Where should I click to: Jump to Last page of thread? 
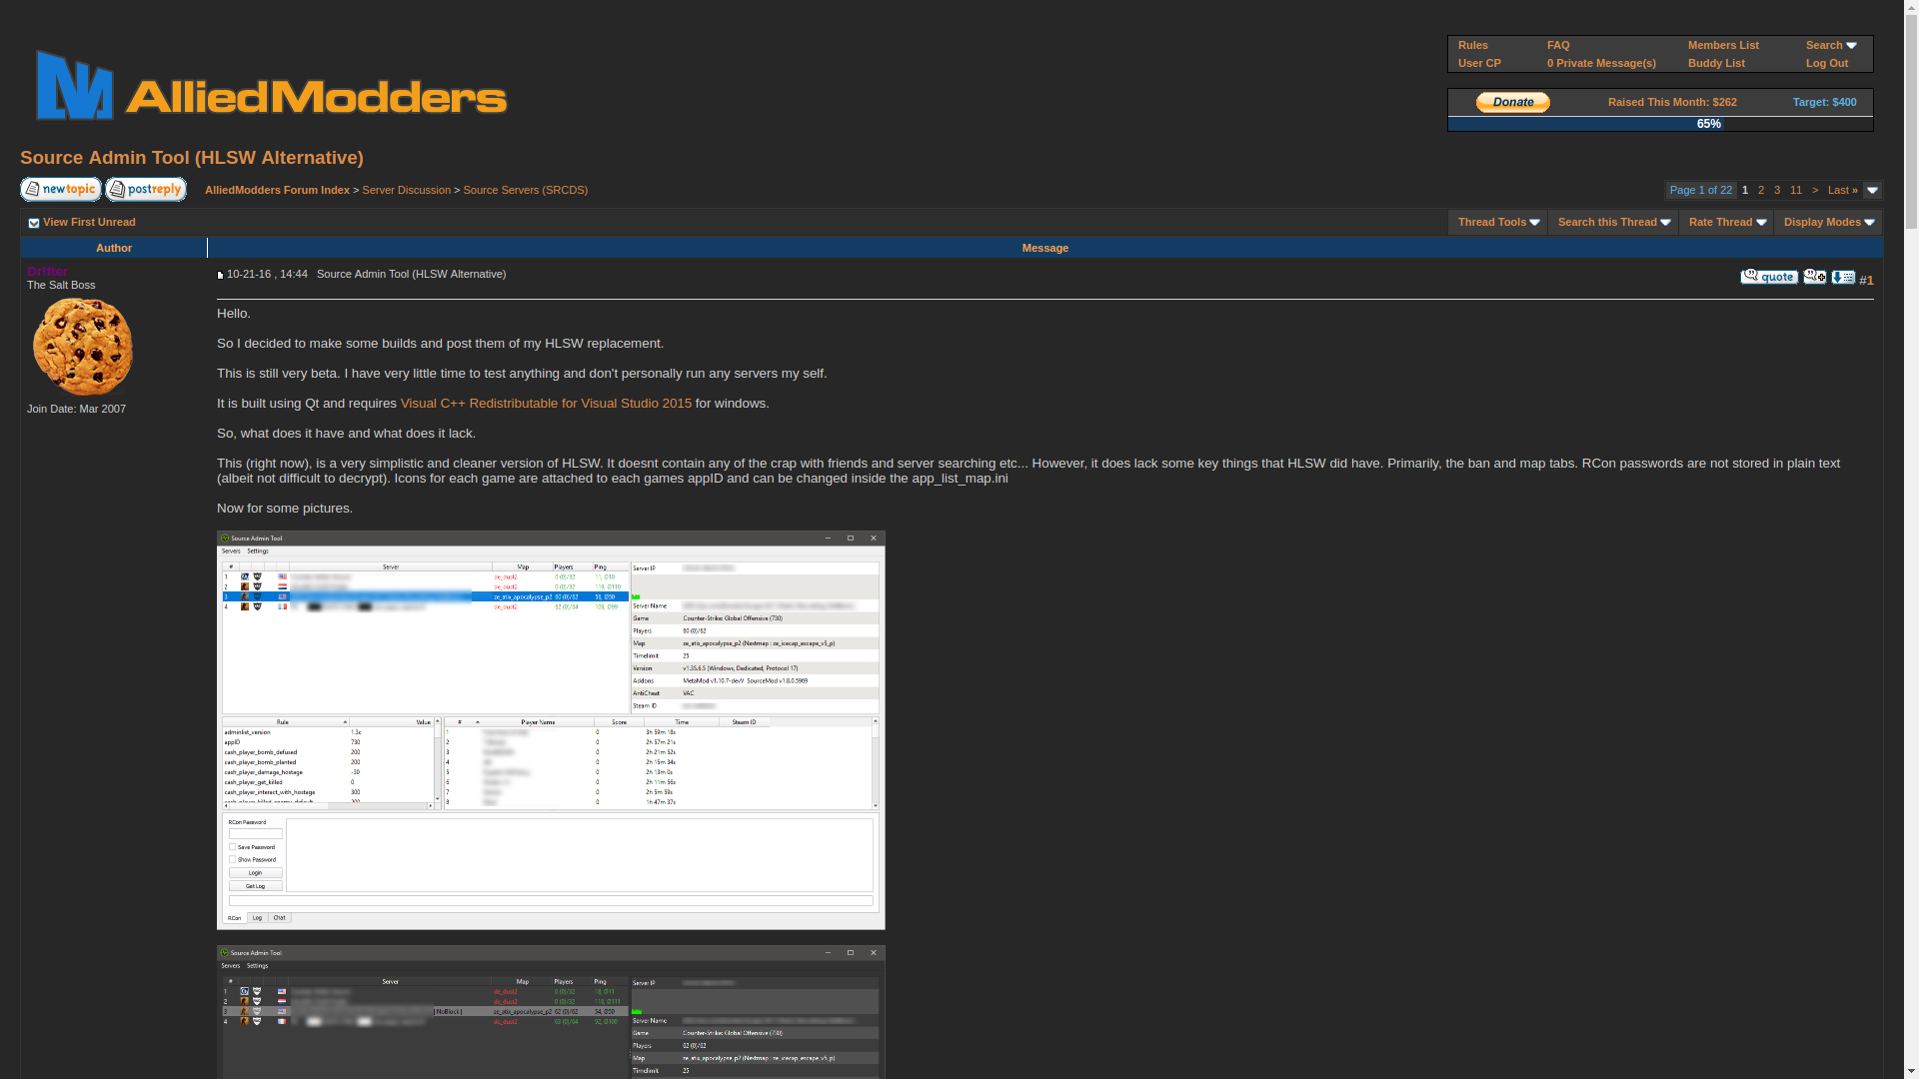pyautogui.click(x=1843, y=190)
